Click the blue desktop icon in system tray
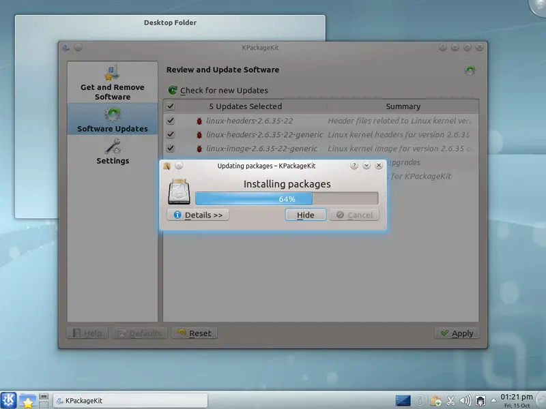Screen dimensions: 546x409 (403, 401)
